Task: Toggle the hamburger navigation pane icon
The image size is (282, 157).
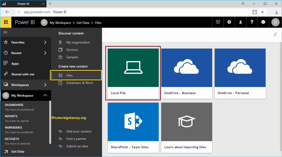Action: [6, 32]
